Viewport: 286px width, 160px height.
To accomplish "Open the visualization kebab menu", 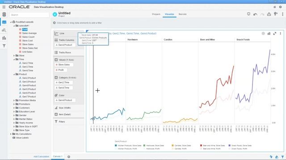I will [x=280, y=33].
